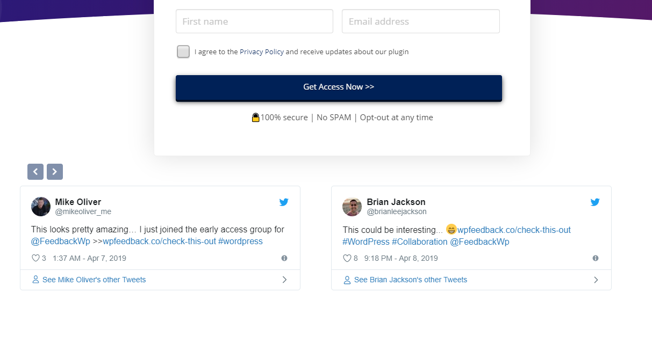Advance to next tweet slide

[x=55, y=172]
